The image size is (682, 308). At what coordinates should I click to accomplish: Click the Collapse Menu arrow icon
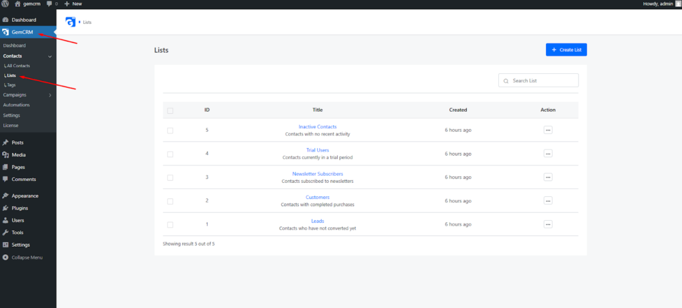tap(5, 257)
